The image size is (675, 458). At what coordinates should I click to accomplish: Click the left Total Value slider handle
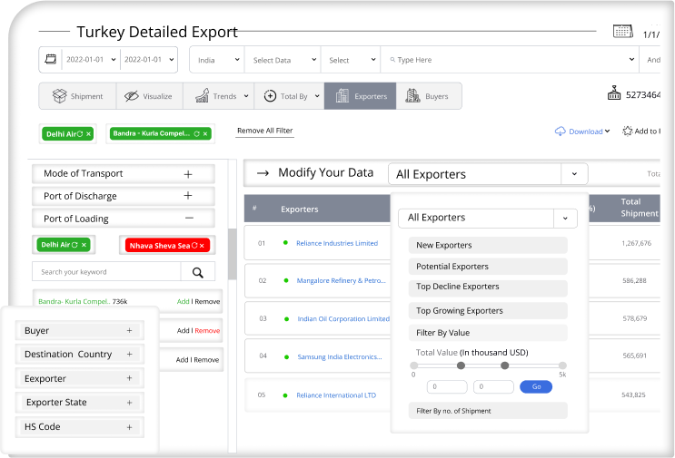[x=461, y=365]
